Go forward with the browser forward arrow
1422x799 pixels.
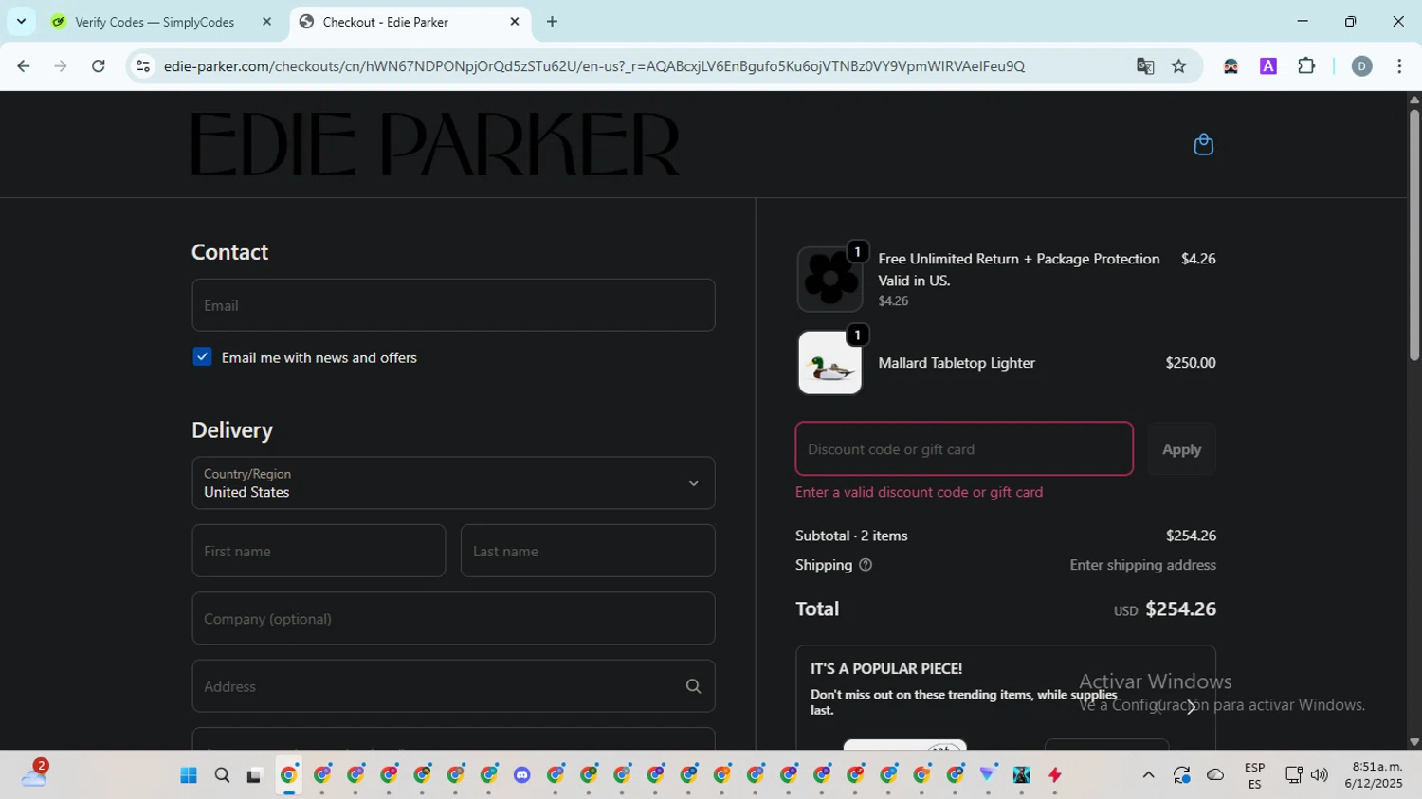(61, 66)
